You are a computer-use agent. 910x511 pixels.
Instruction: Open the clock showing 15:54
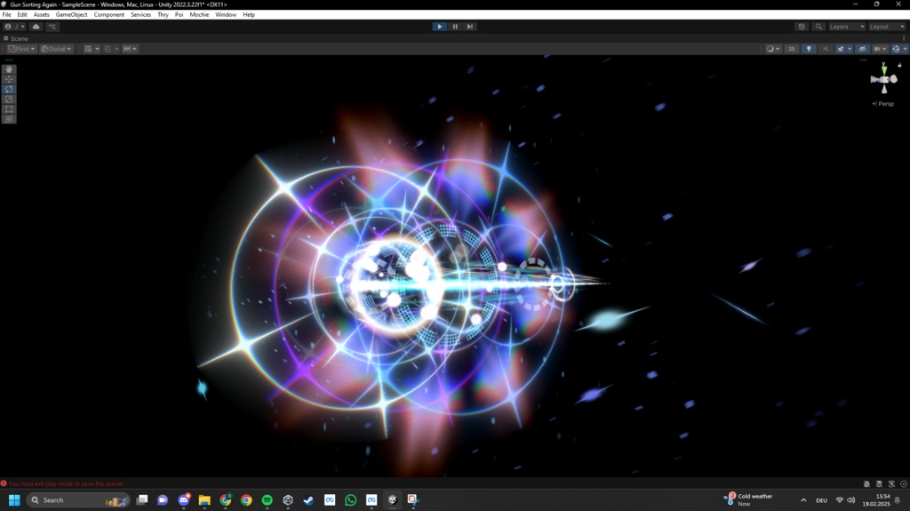point(875,500)
